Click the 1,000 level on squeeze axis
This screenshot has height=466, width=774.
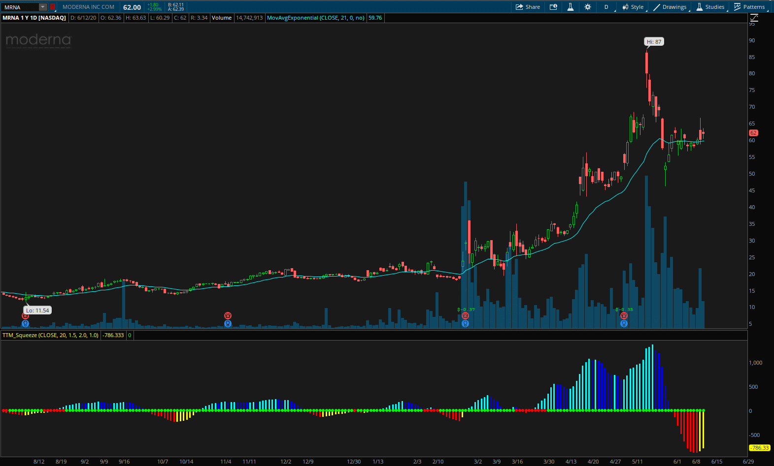[756, 363]
